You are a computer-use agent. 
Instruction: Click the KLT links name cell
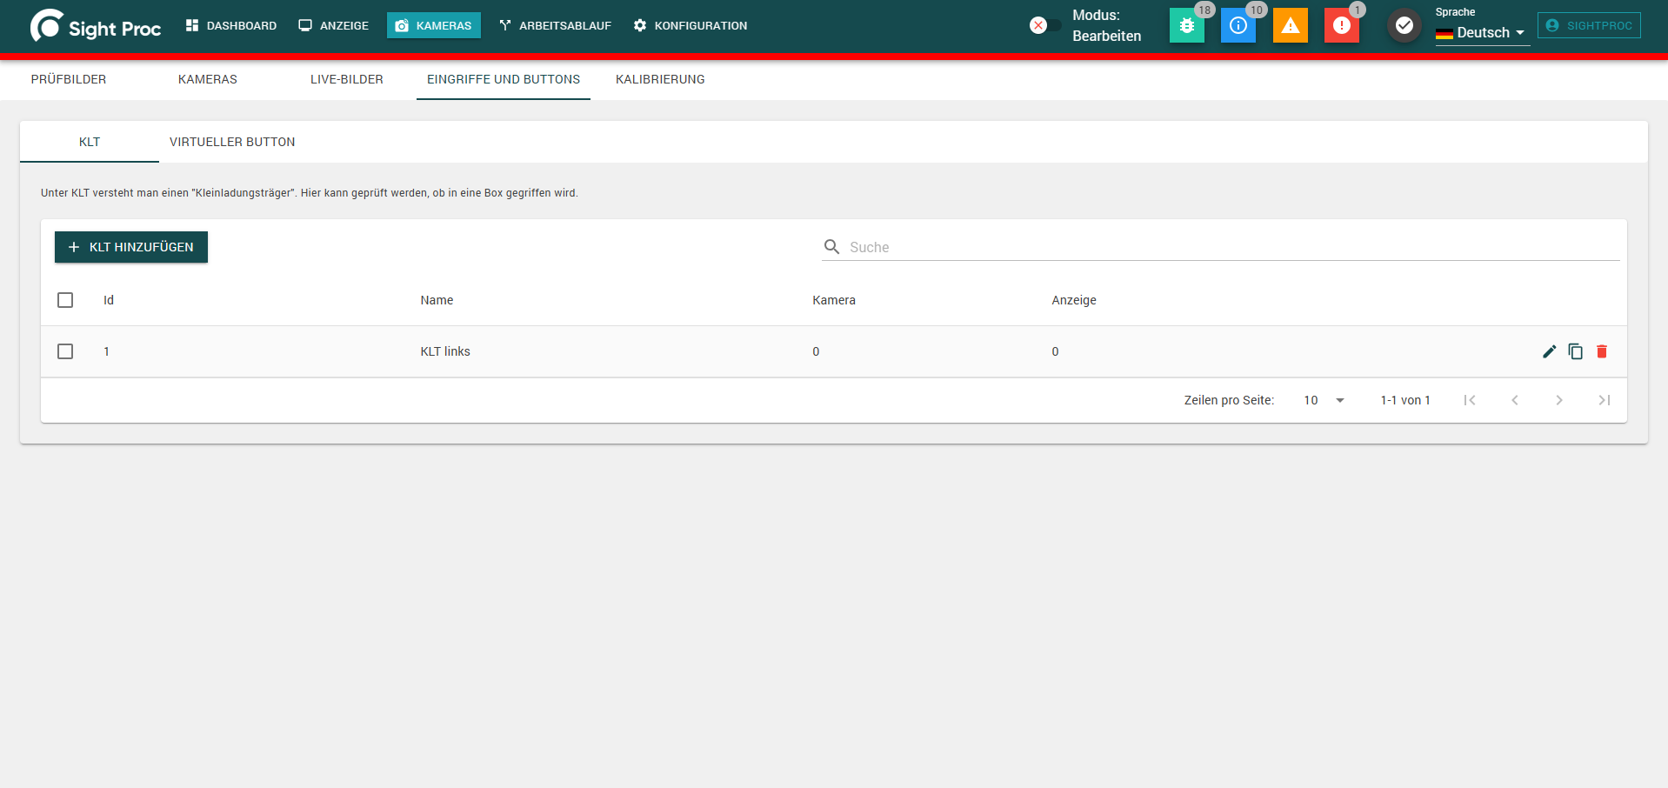[445, 351]
